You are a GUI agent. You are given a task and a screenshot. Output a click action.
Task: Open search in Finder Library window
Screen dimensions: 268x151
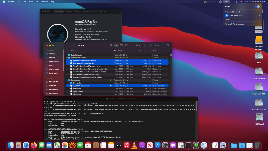[168, 45]
